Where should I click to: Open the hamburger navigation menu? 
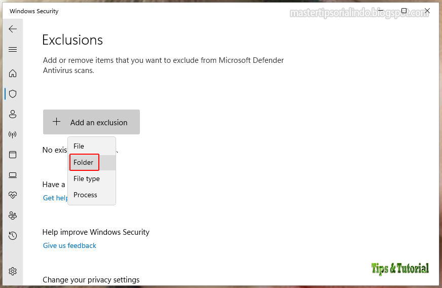pyautogui.click(x=13, y=50)
